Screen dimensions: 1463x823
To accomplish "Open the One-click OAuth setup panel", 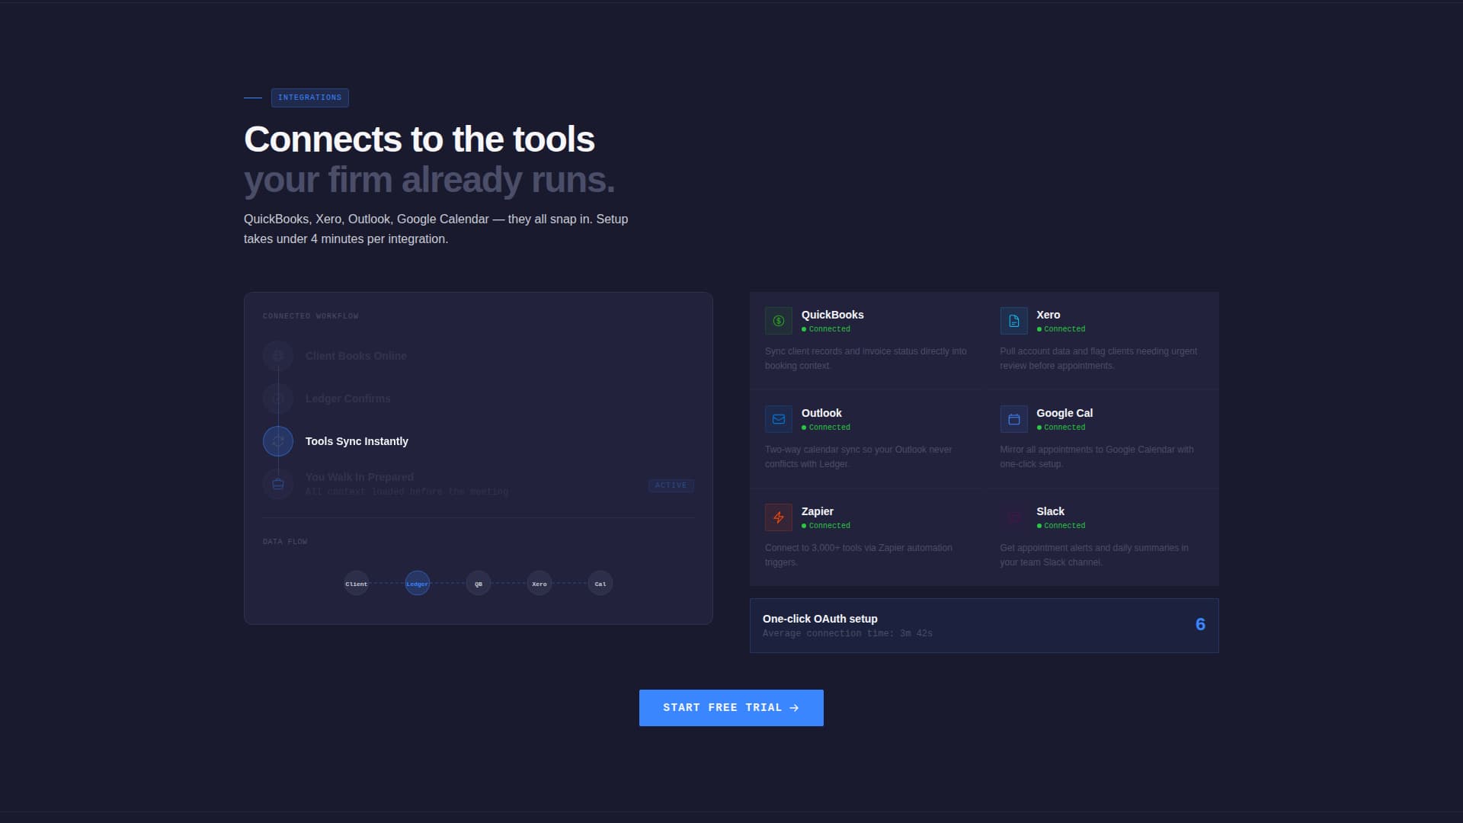I will click(984, 626).
